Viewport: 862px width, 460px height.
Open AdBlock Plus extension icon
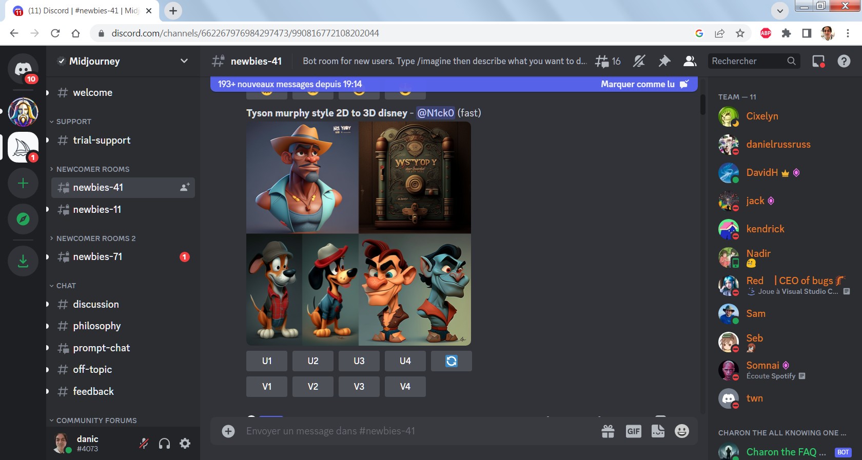tap(766, 33)
